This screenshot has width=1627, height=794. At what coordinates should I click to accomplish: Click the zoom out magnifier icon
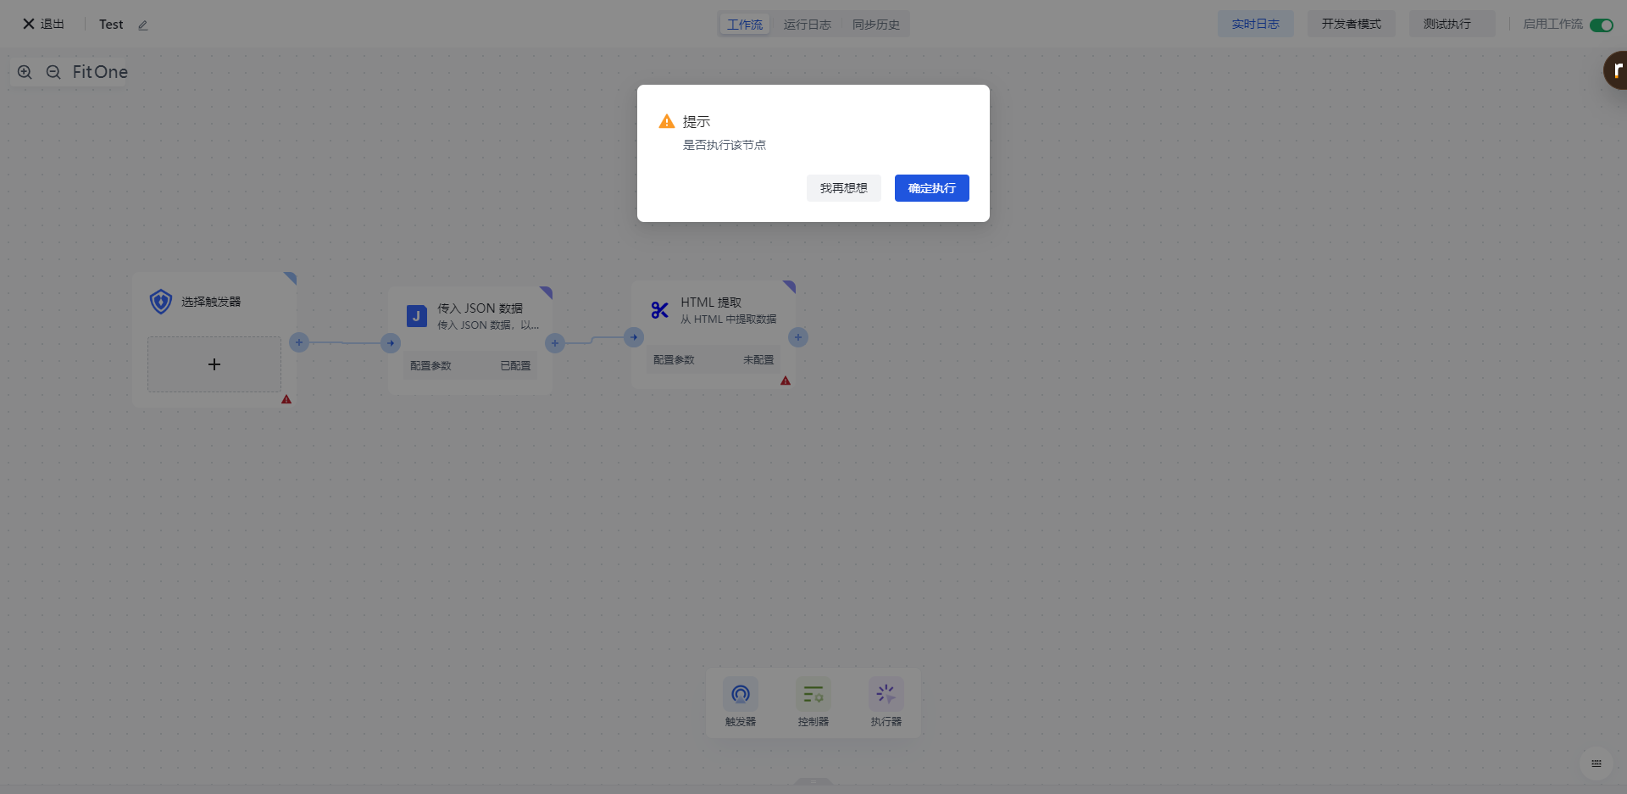(x=53, y=72)
